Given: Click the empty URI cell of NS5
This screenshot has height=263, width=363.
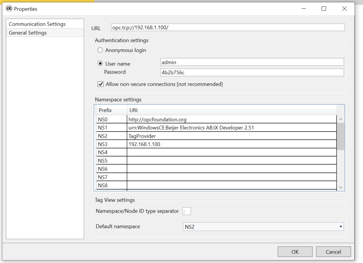Looking at the screenshot, I should click(x=232, y=160).
